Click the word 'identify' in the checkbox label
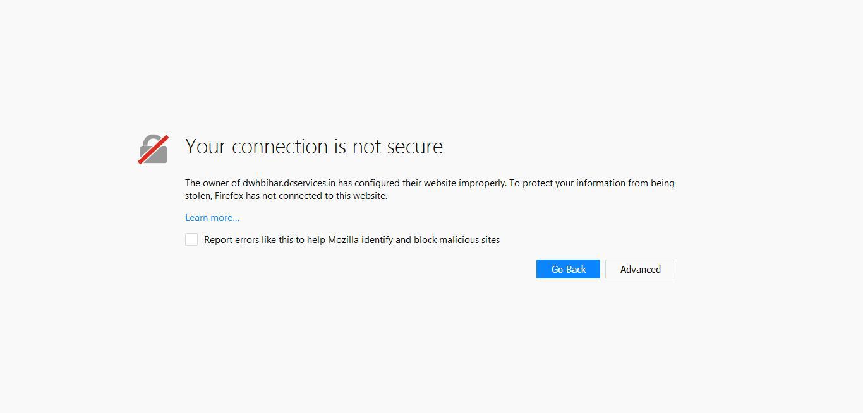863x413 pixels. [377, 240]
